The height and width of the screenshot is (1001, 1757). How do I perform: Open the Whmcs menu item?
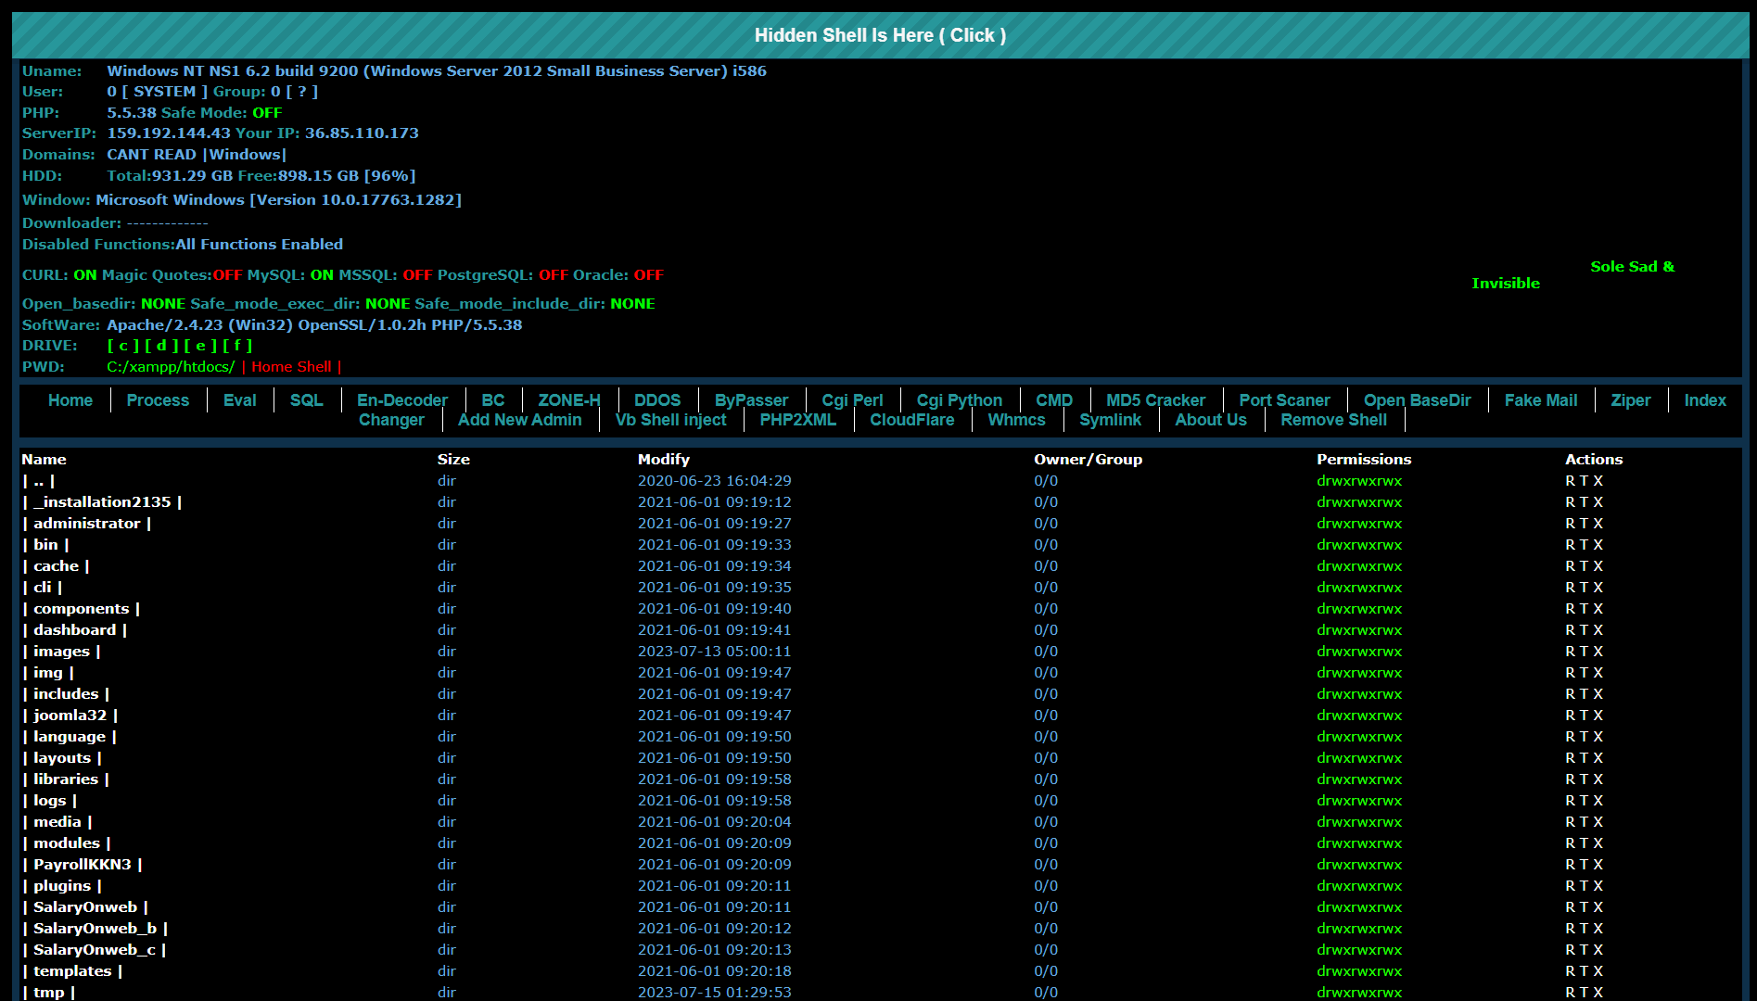tap(1017, 420)
